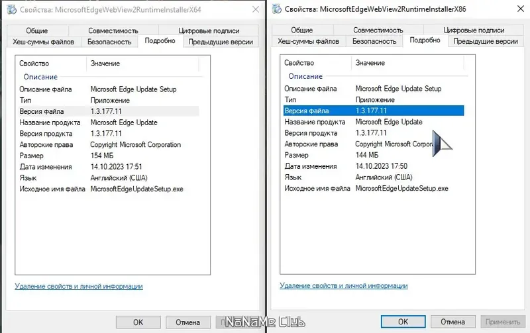Select Дата изменения row in X64 window
Viewport: 530px width, 333px height.
tap(109, 167)
